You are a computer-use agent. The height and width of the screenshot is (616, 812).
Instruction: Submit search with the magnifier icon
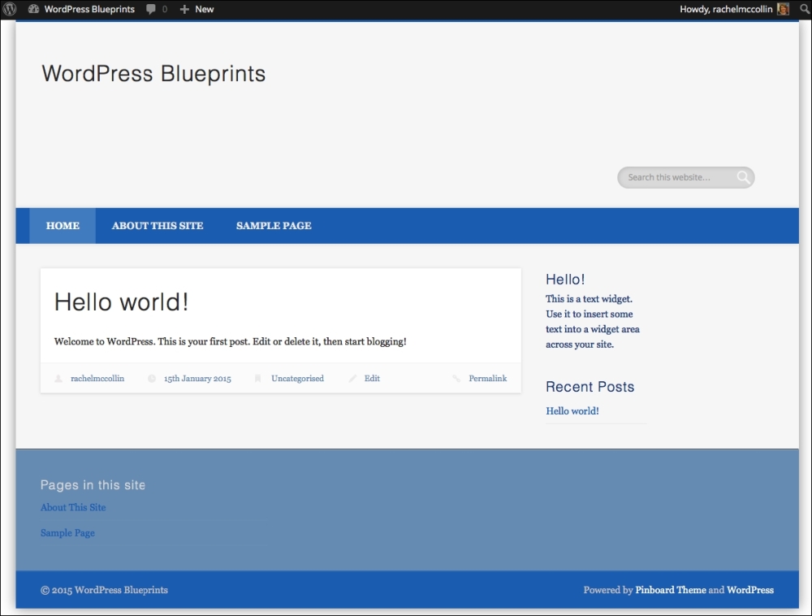pyautogui.click(x=743, y=177)
